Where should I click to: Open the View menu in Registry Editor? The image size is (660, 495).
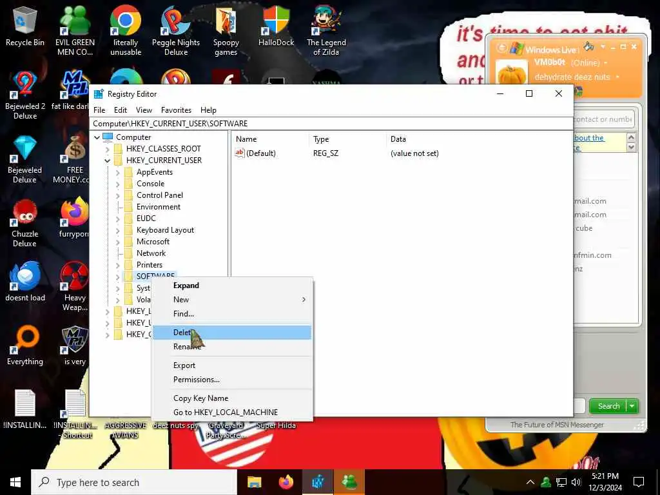coord(144,110)
